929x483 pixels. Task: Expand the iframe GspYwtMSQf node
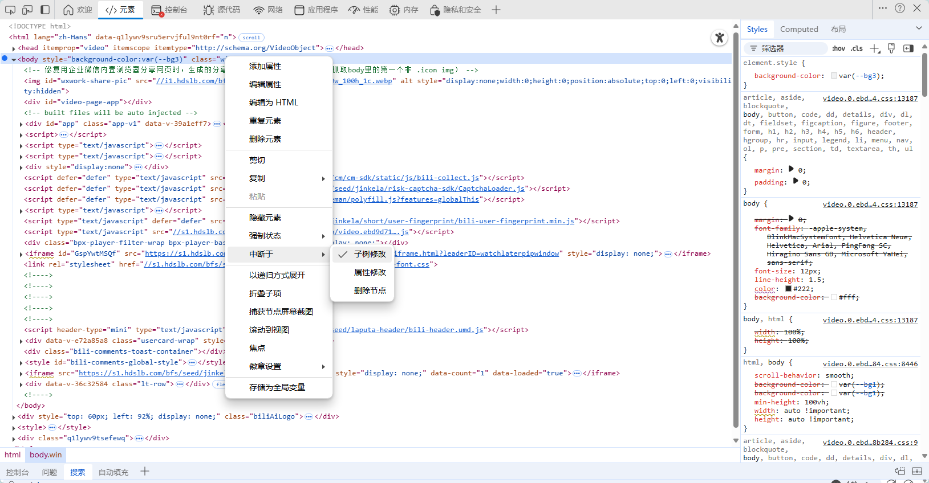[21, 254]
